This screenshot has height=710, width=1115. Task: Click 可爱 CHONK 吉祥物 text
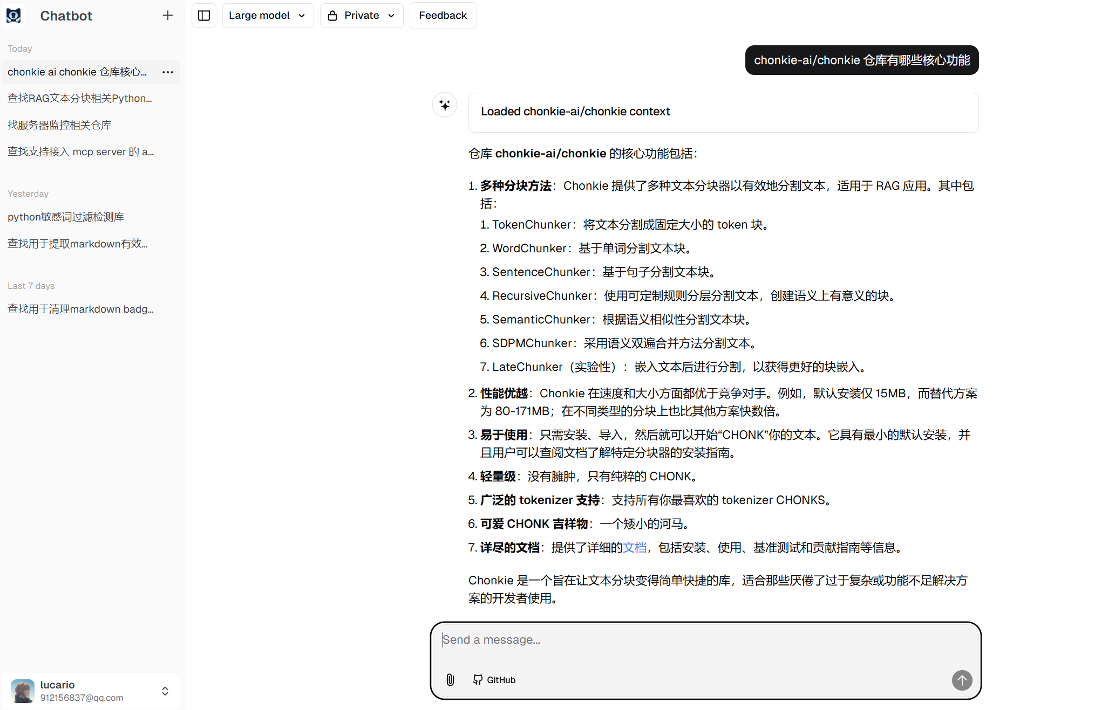(534, 524)
